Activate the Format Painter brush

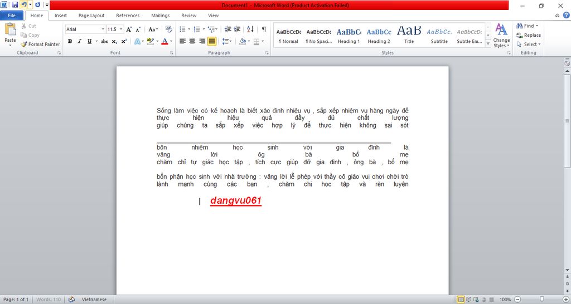pyautogui.click(x=40, y=44)
